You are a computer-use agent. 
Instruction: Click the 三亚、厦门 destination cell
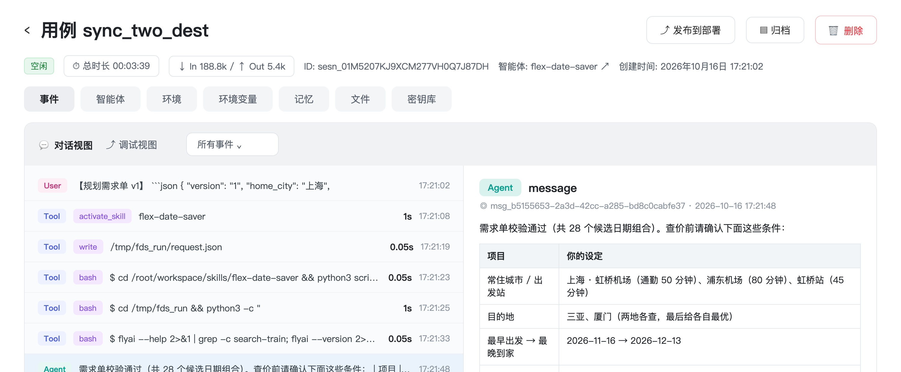709,316
